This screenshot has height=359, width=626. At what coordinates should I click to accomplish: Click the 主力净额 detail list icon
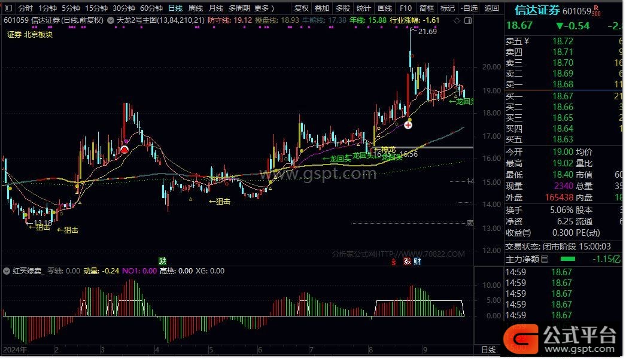544,260
